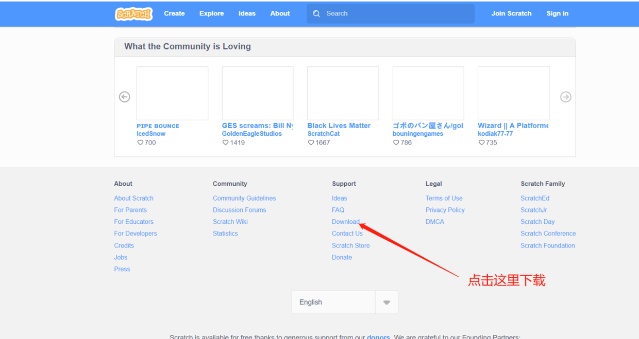Viewport: 639px width, 339px height.
Task: Click the Scratch logo
Action: (134, 14)
